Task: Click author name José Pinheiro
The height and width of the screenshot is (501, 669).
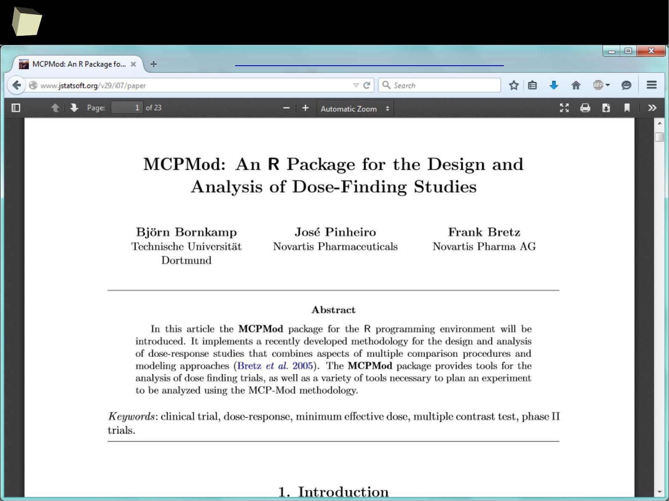Action: coord(335,232)
